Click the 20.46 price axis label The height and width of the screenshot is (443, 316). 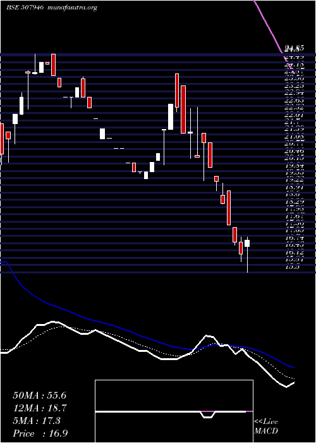(x=293, y=151)
